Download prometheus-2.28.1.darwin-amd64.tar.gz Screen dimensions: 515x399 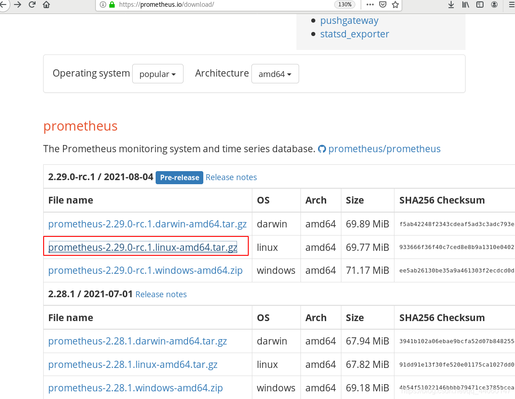(138, 341)
